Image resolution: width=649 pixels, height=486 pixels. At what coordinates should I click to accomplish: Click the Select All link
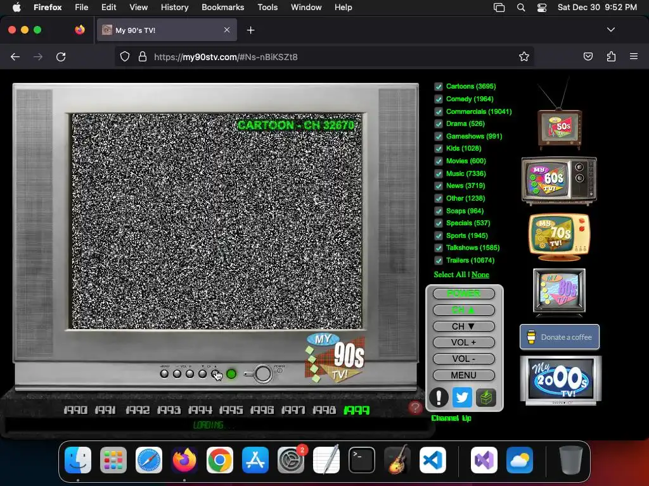tap(449, 275)
